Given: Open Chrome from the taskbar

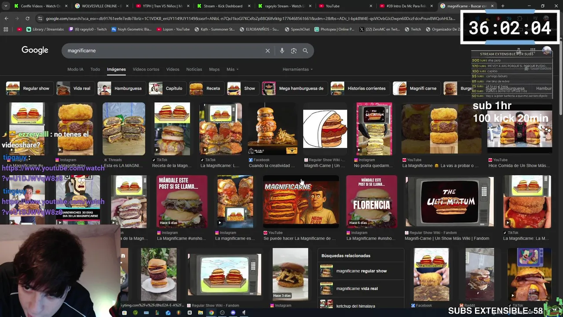Looking at the screenshot, I should (211, 313).
